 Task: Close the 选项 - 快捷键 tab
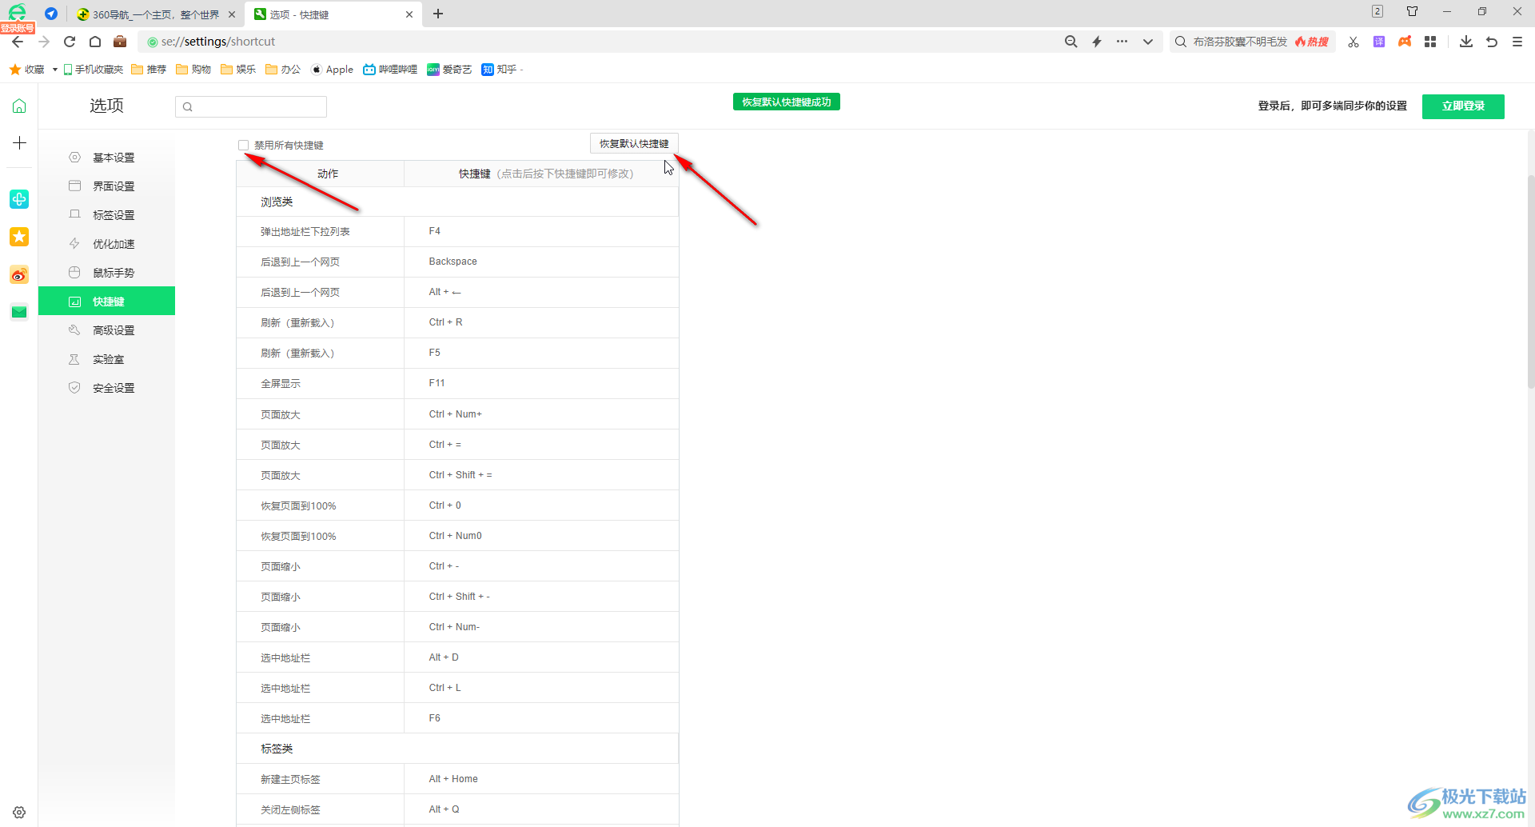coord(409,14)
